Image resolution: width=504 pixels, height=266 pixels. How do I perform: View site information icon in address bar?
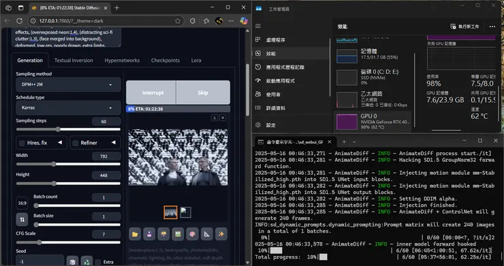point(33,21)
